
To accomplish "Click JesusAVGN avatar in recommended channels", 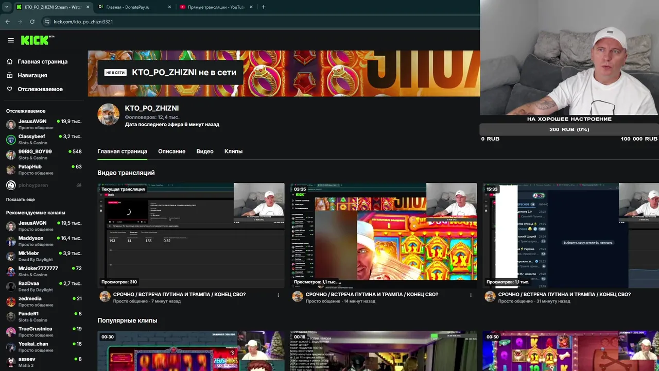I will (x=11, y=226).
